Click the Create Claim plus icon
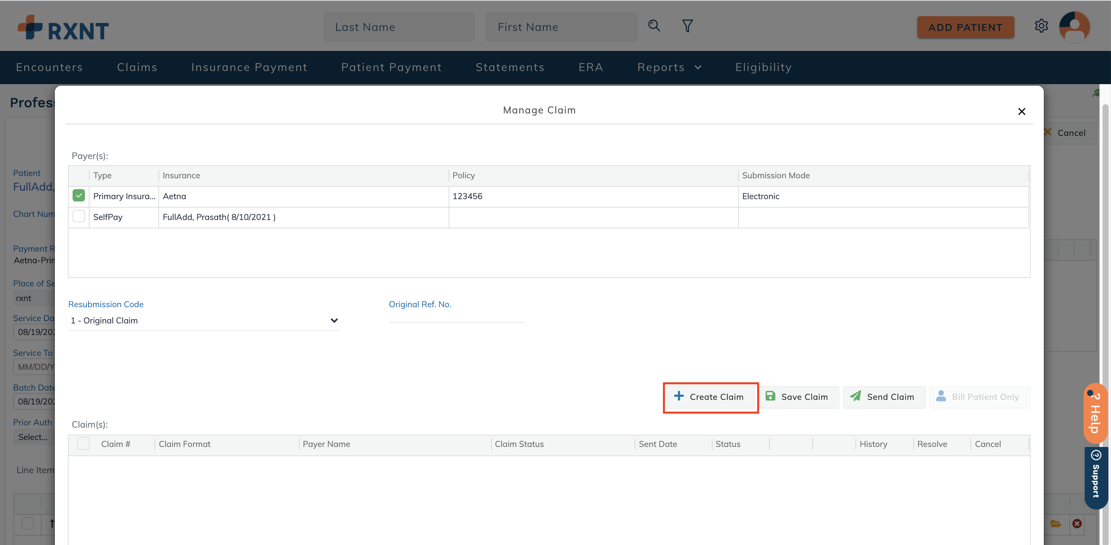 [679, 397]
